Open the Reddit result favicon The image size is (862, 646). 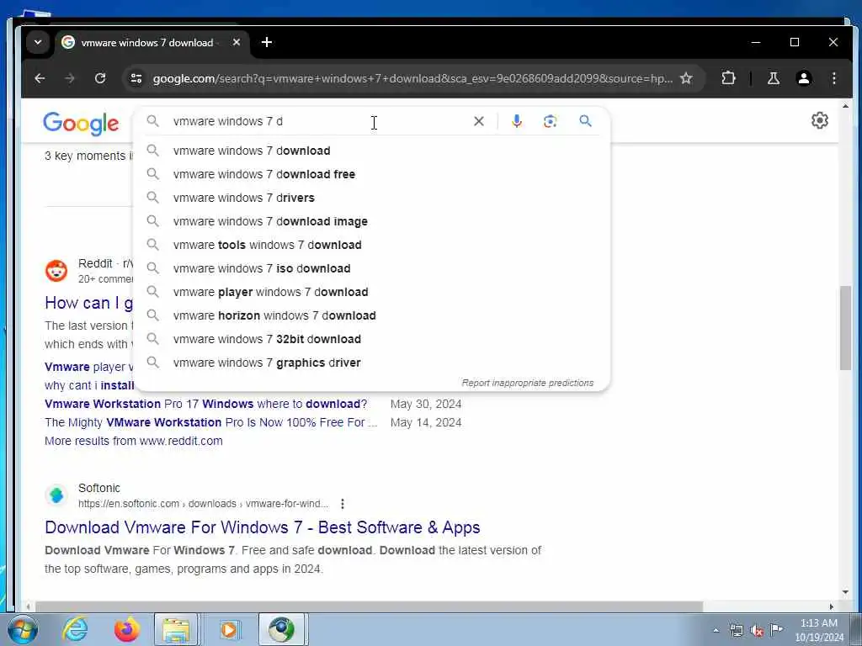[56, 271]
